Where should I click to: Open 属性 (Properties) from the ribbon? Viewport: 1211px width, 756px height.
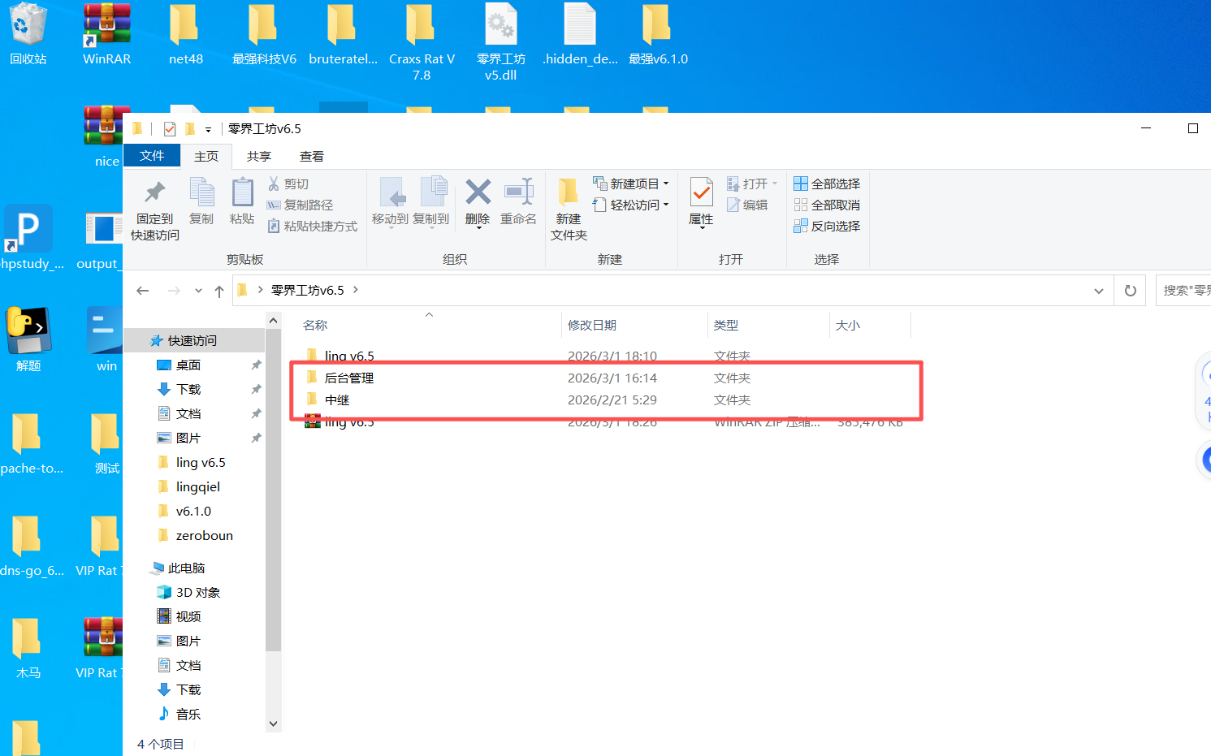click(701, 193)
